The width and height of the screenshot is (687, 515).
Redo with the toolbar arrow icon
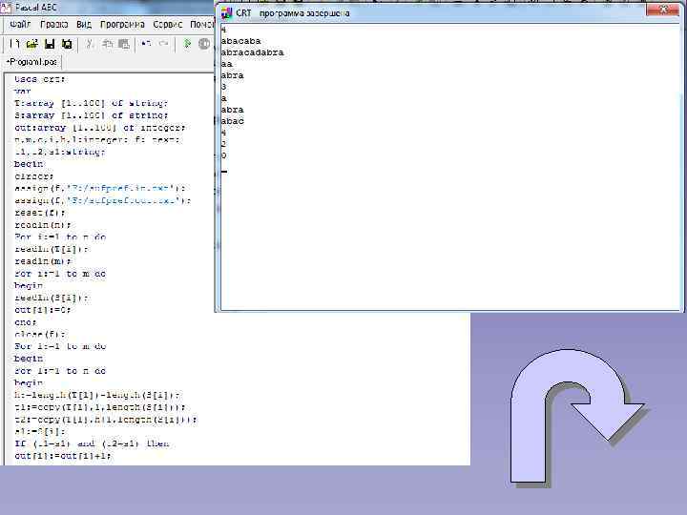coord(163,44)
